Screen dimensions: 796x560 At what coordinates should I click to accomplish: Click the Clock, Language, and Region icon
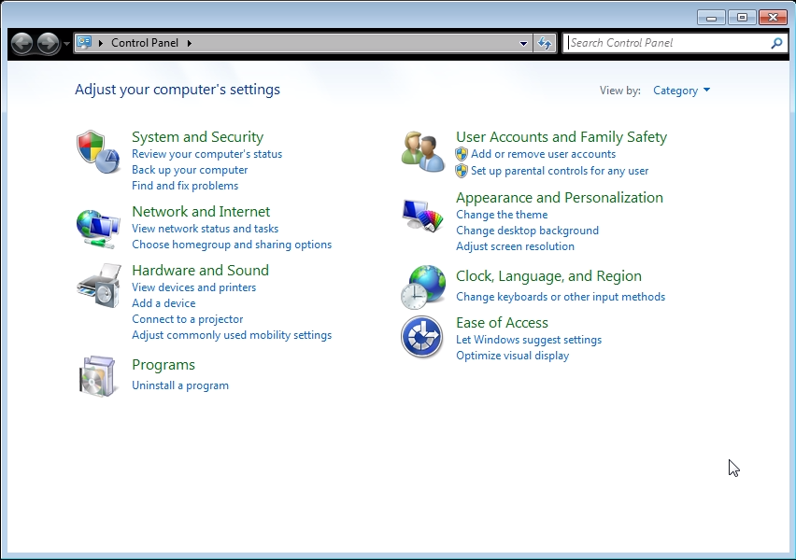422,287
